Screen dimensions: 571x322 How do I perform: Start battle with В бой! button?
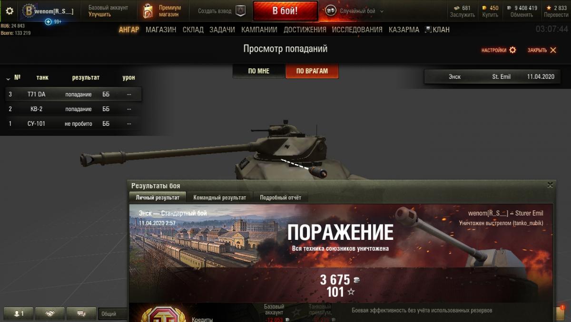[285, 11]
